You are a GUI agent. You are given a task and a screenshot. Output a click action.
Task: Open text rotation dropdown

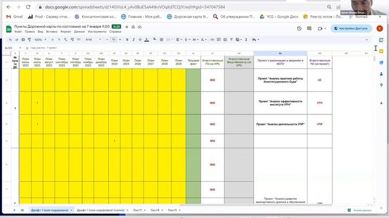click(x=204, y=39)
